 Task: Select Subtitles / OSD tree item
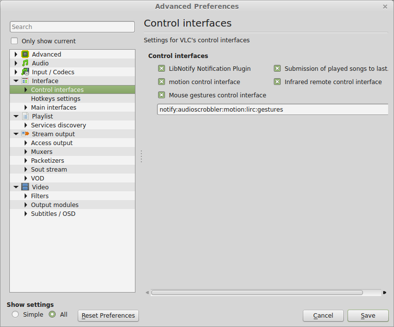(53, 213)
